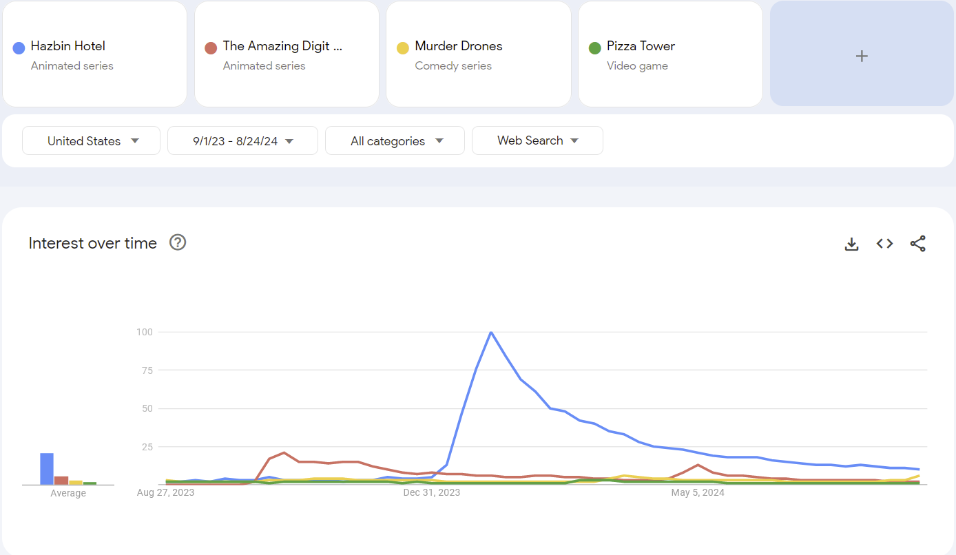956x555 pixels.
Task: Open the United States region dropdown
Action: pyautogui.click(x=92, y=140)
